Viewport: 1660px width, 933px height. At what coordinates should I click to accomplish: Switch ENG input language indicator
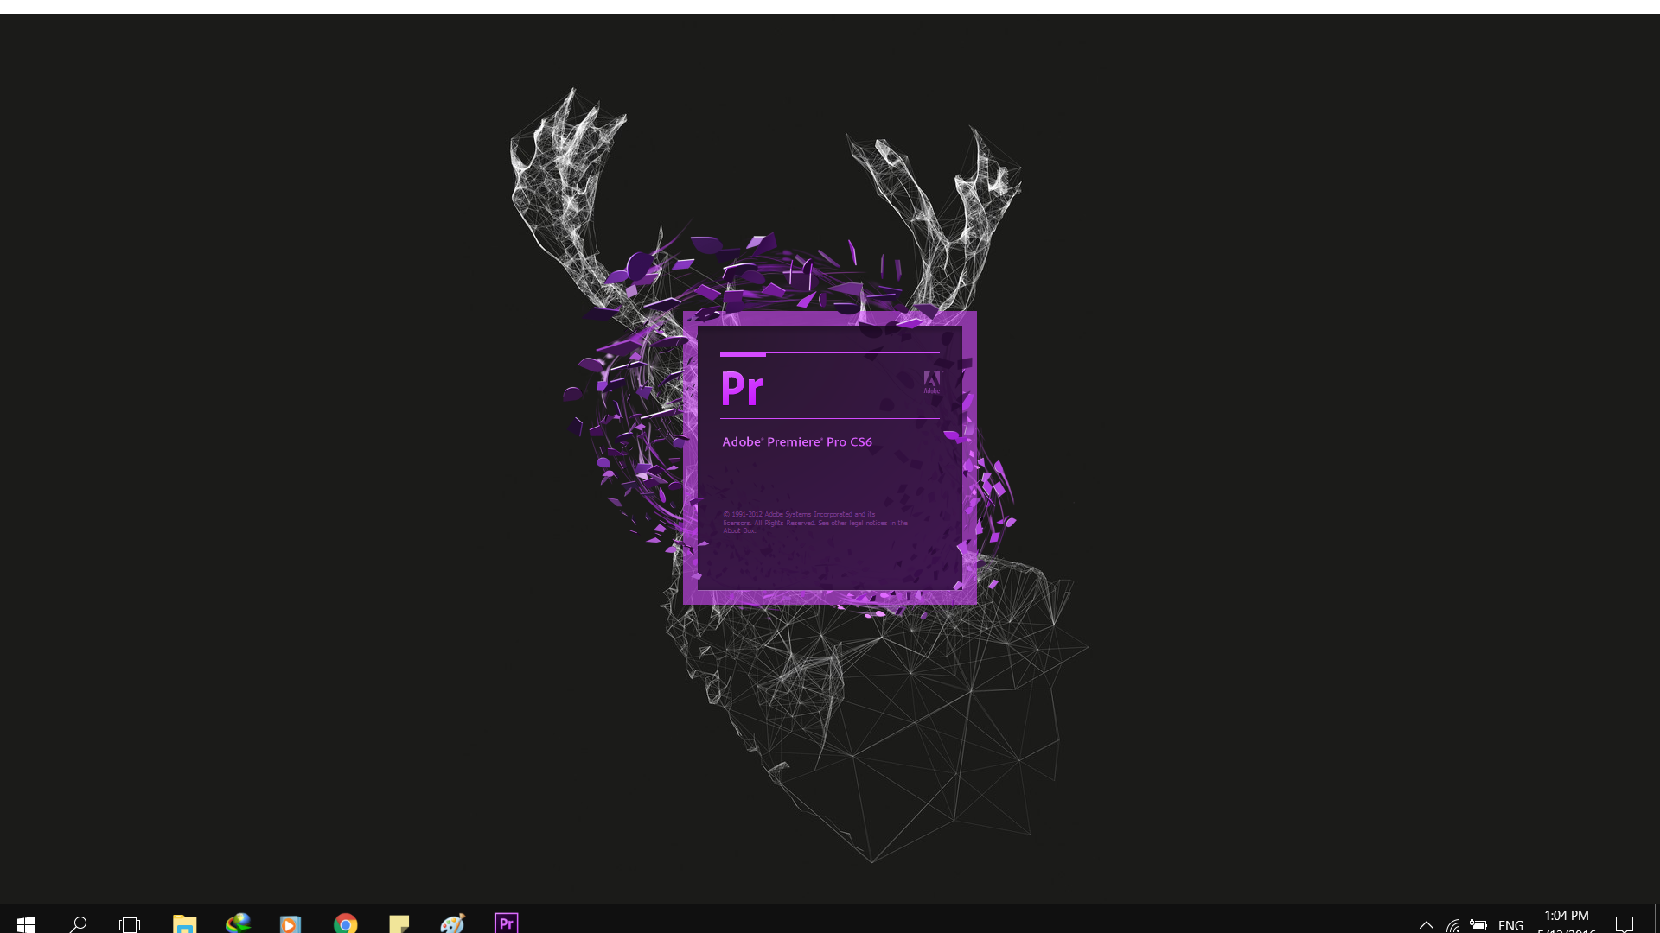coord(1510,925)
